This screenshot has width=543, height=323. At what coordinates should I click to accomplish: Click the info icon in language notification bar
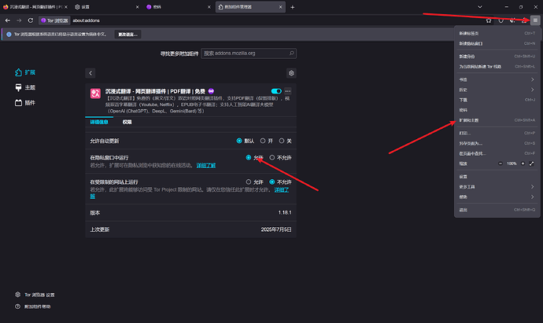click(x=9, y=35)
